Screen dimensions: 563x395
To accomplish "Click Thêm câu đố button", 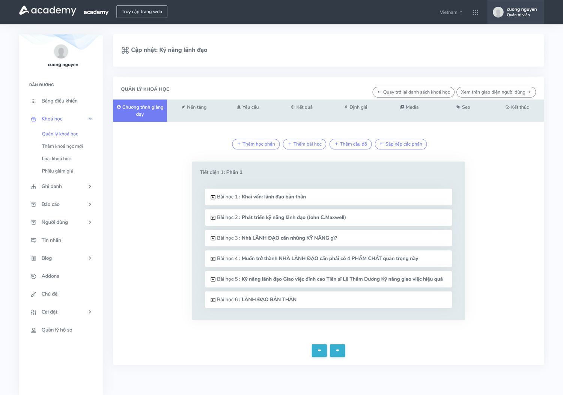I will pyautogui.click(x=351, y=144).
